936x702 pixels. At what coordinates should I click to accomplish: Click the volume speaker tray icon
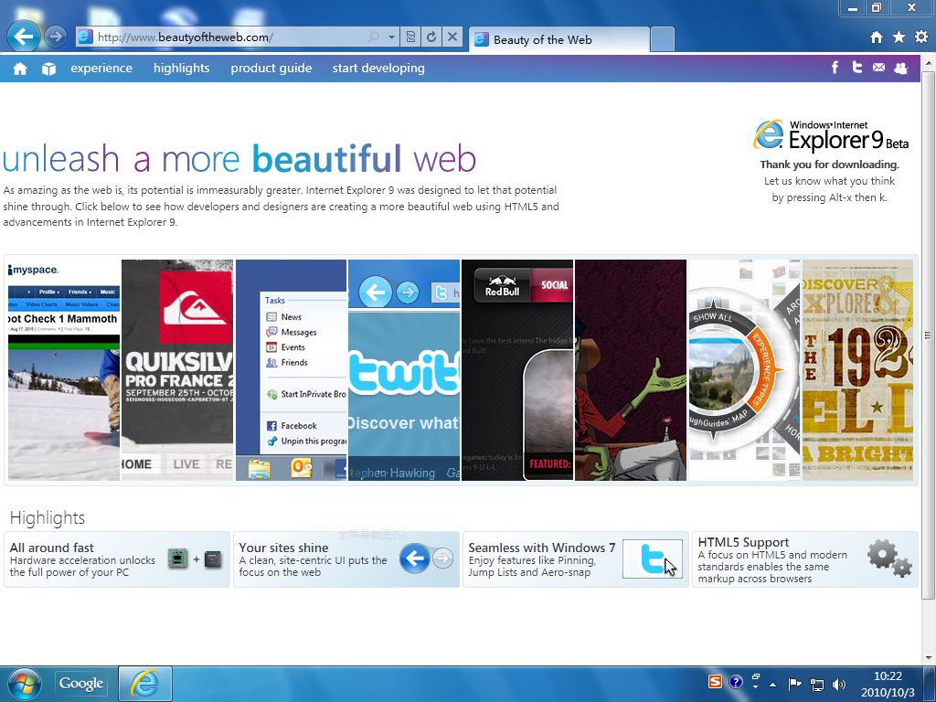838,684
